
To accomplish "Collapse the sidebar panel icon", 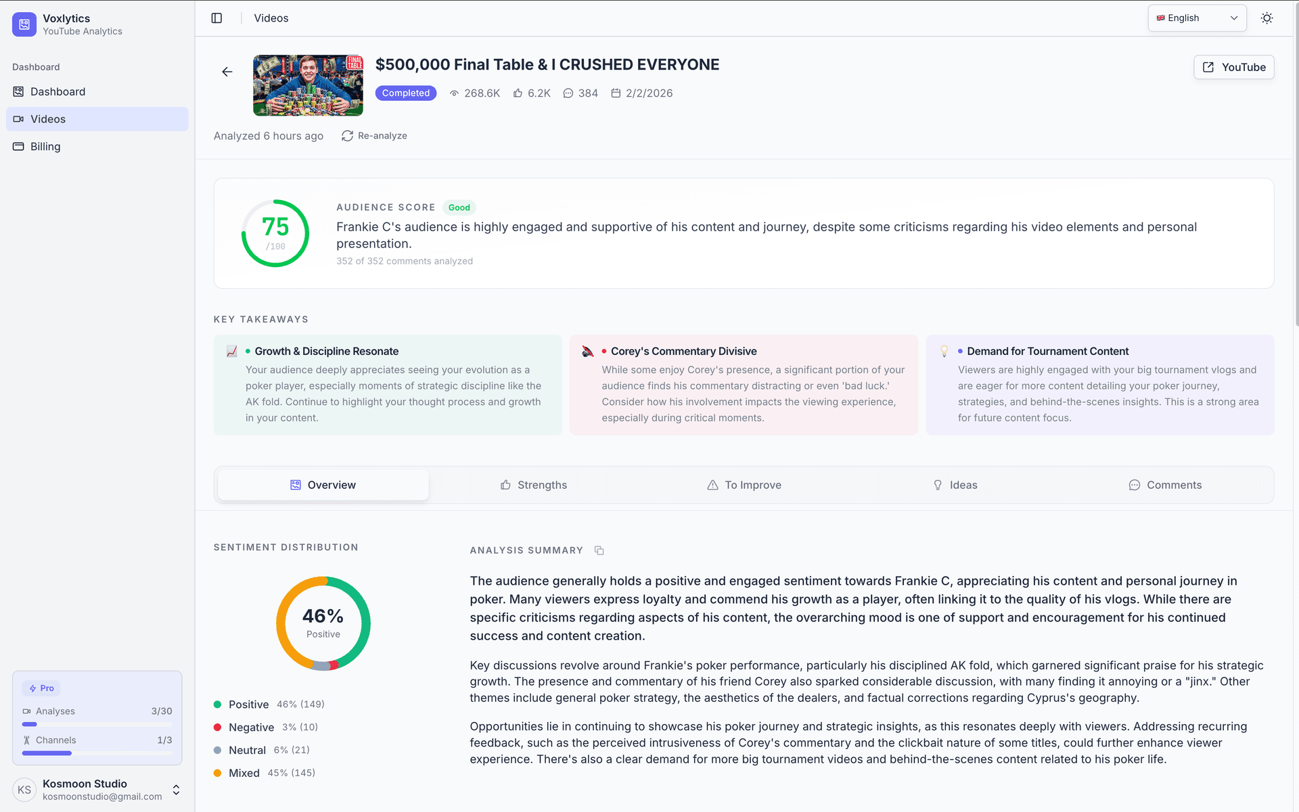I will [x=216, y=18].
